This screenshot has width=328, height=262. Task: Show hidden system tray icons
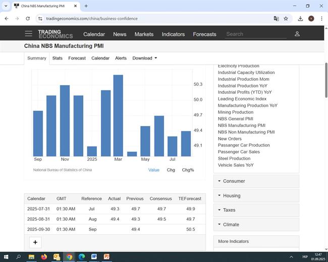(291, 257)
